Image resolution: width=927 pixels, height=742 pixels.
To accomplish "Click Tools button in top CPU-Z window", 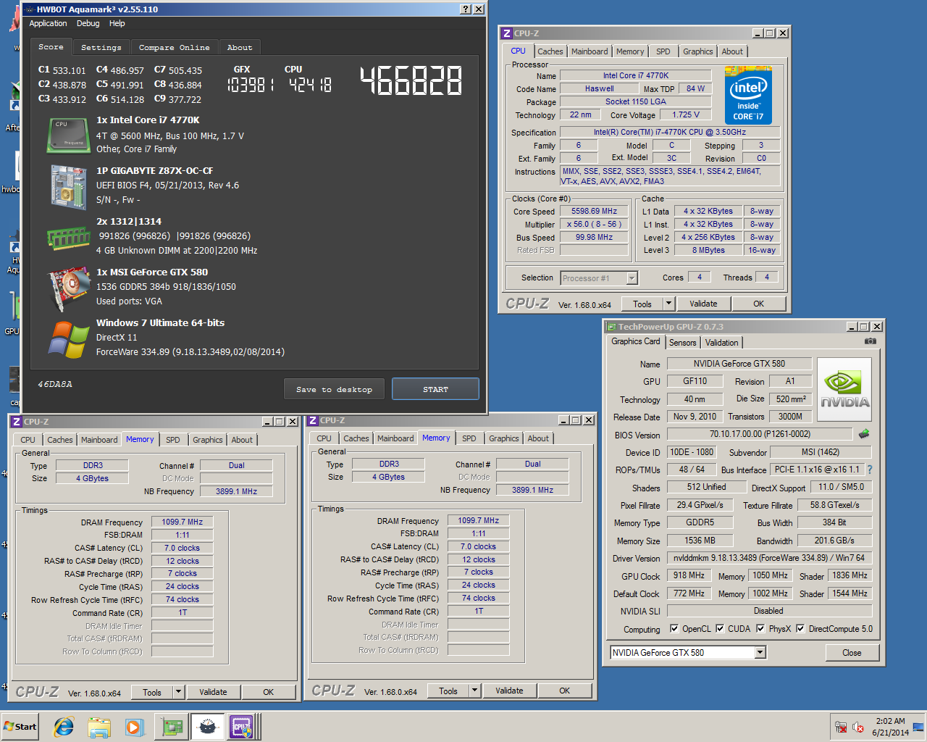I will click(x=642, y=304).
